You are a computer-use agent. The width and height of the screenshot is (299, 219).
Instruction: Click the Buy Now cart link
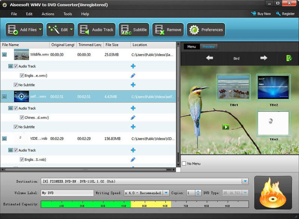[x=261, y=14]
